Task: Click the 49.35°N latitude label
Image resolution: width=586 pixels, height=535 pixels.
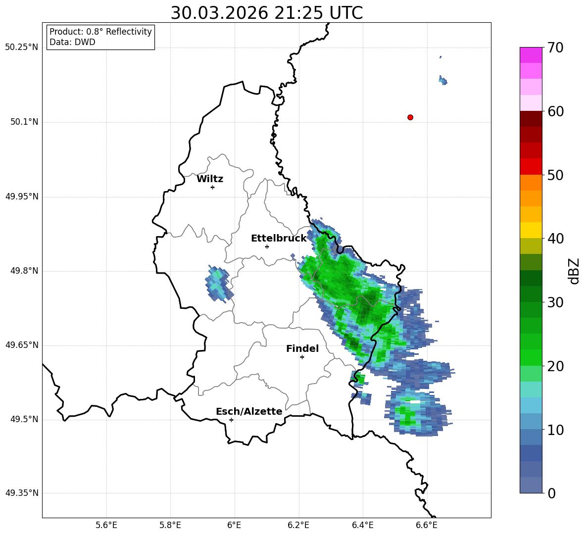Action: click(22, 493)
